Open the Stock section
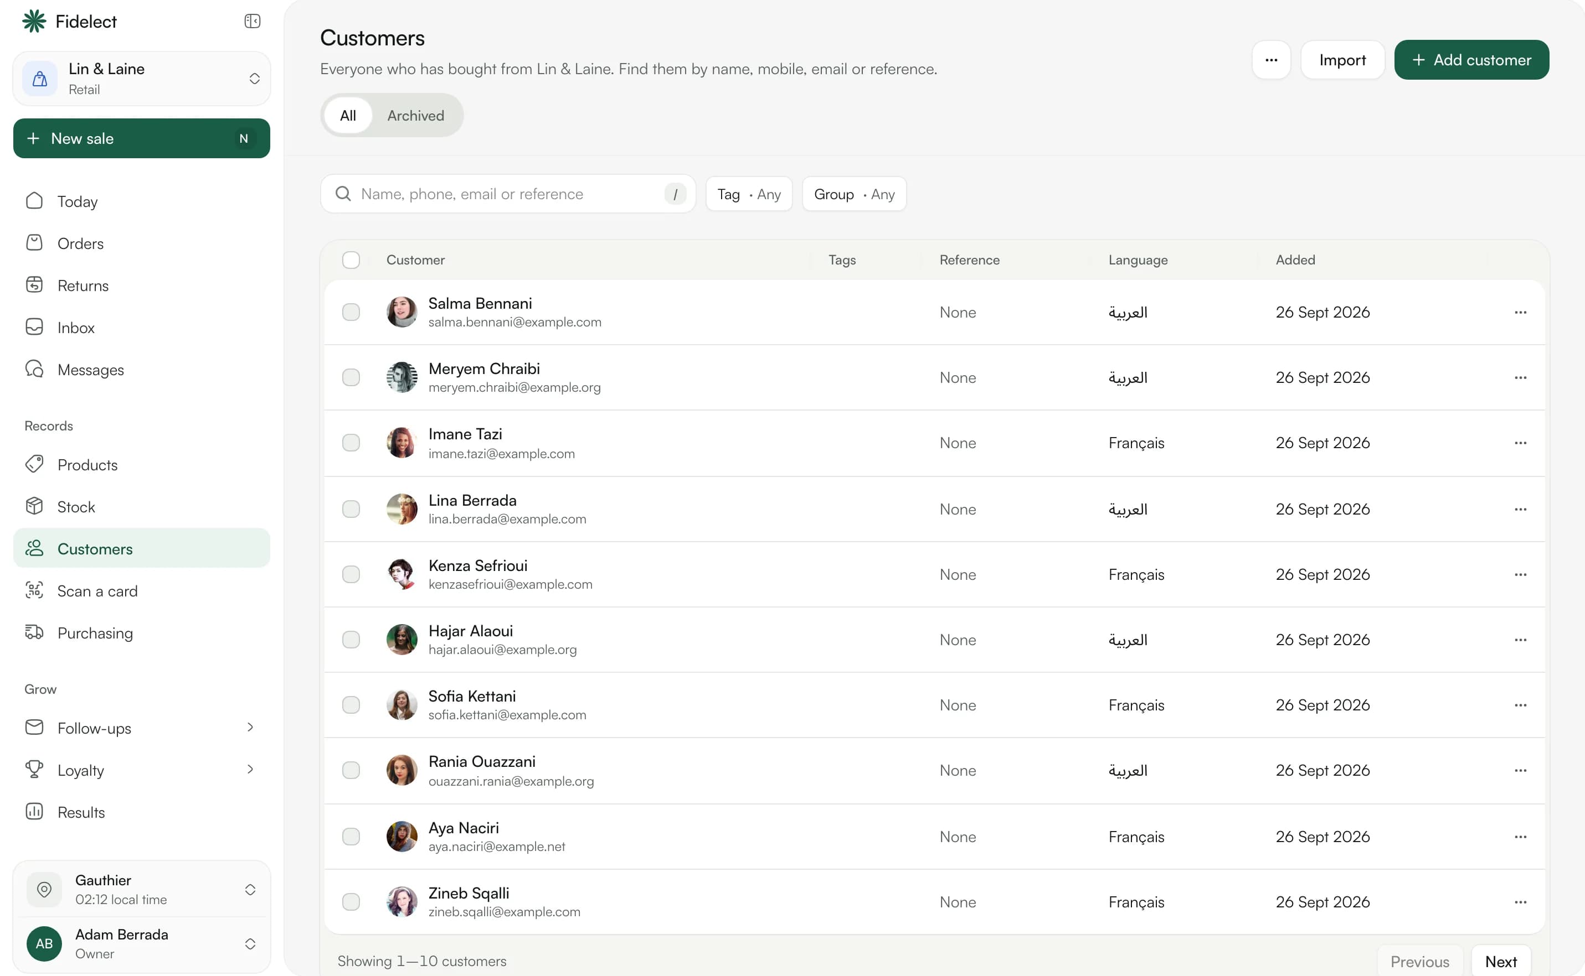The image size is (1585, 976). 142,507
